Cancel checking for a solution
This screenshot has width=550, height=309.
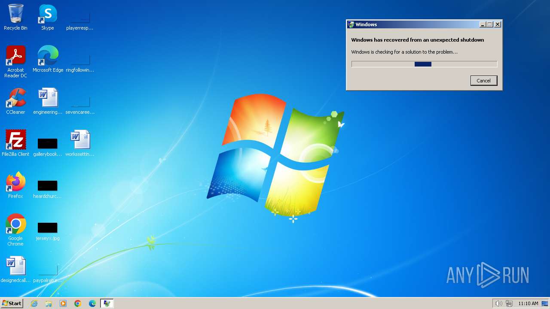[x=483, y=81]
